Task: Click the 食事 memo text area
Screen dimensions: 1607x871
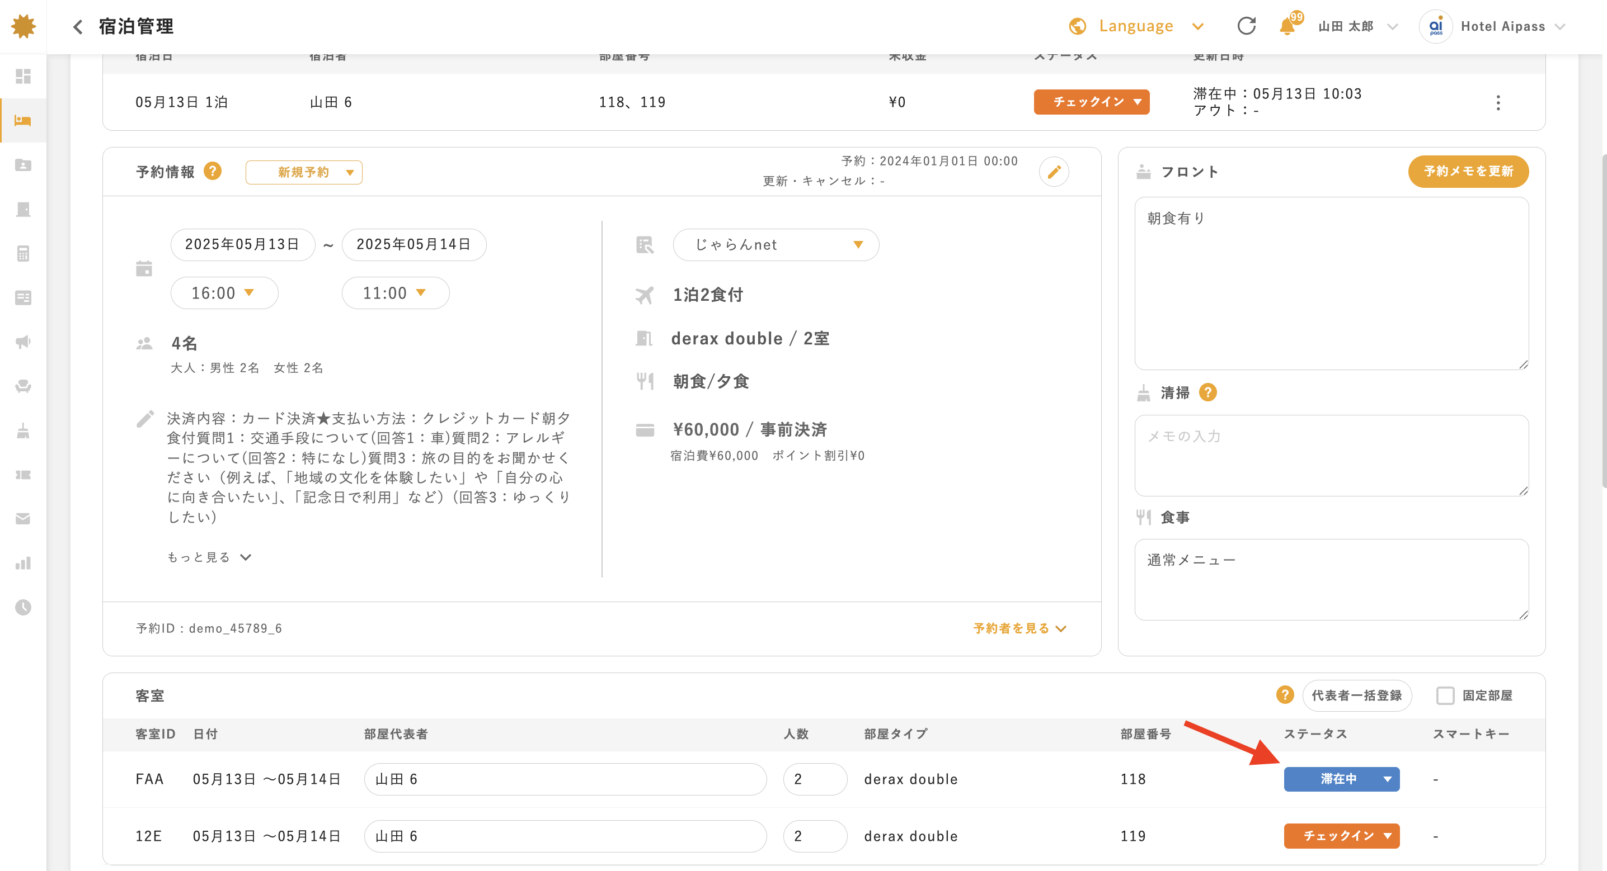Action: 1331,579
